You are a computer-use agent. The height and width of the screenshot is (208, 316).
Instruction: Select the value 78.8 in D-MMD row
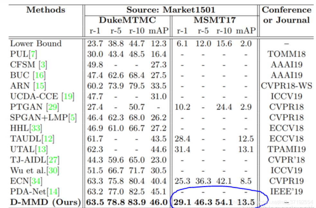pyautogui.click(x=116, y=202)
